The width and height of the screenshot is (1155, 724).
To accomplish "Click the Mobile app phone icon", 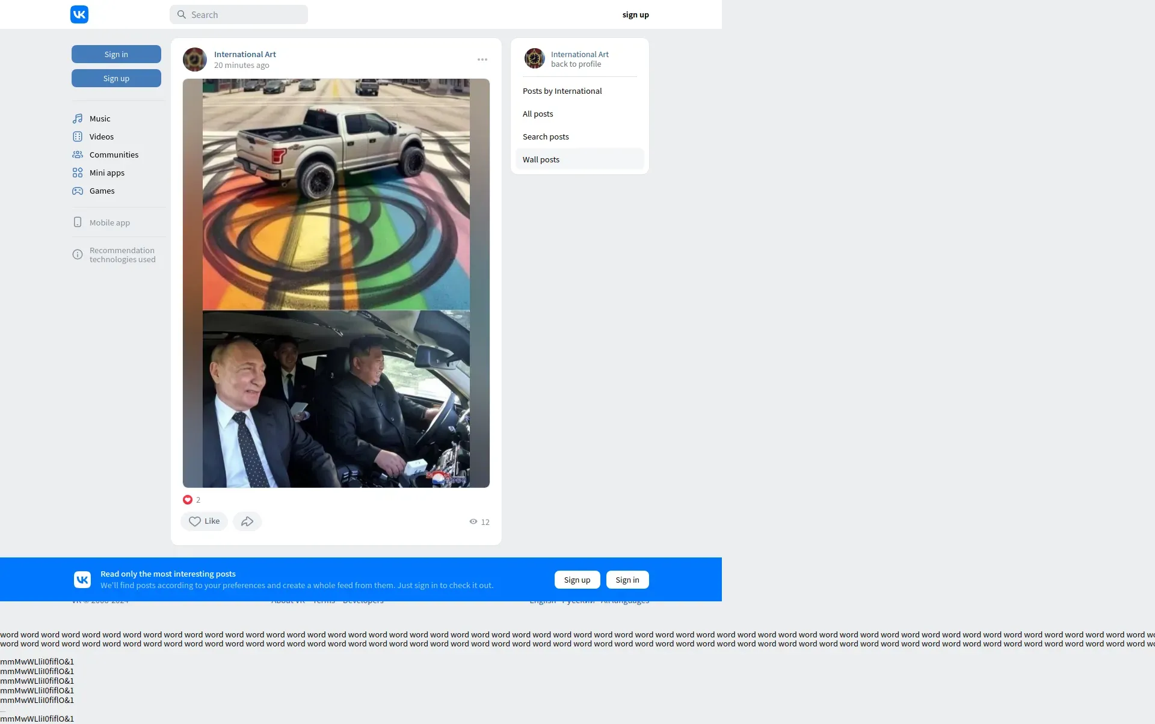I will (78, 222).
